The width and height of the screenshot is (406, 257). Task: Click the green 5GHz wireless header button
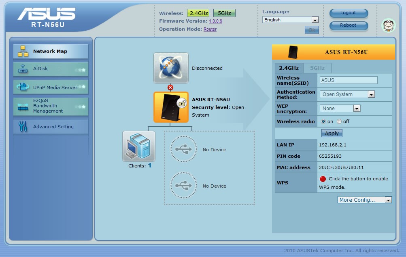(224, 13)
